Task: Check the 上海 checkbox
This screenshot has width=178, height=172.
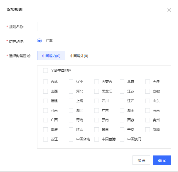Action: pos(71,101)
